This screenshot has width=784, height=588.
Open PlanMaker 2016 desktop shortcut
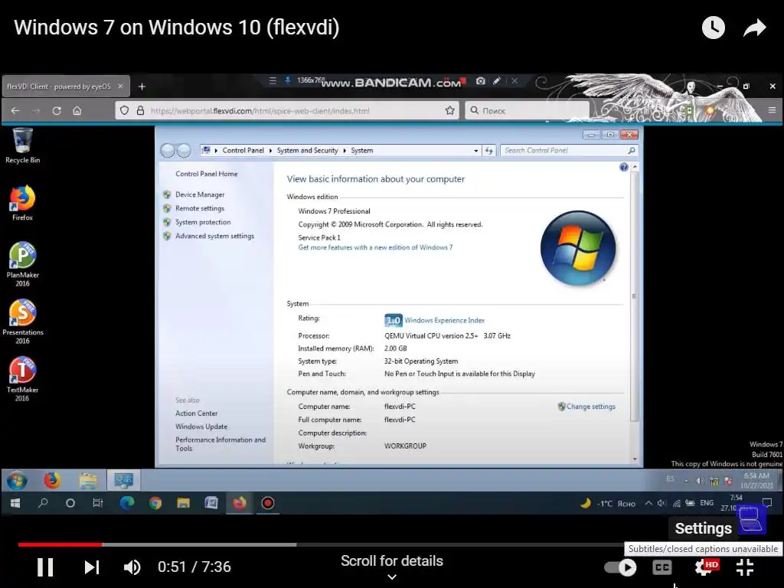point(22,264)
